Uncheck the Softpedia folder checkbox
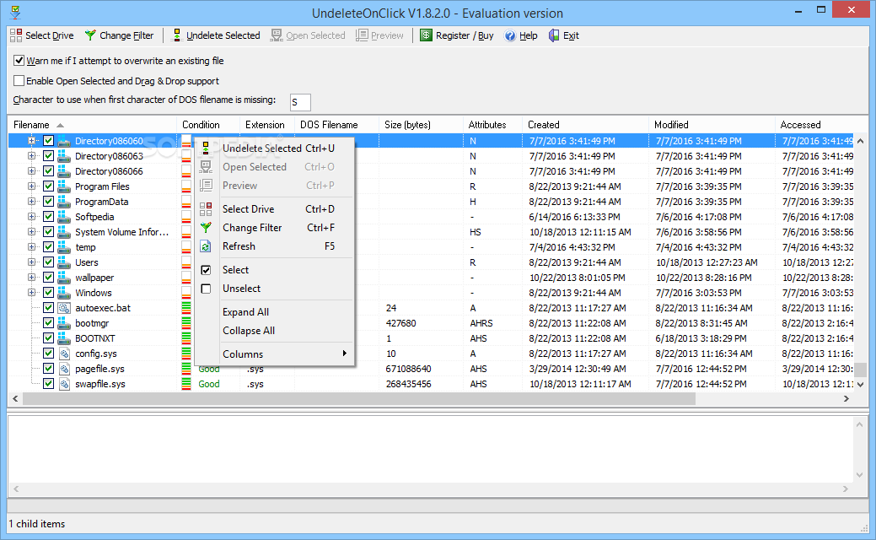The height and width of the screenshot is (540, 876). pos(48,216)
